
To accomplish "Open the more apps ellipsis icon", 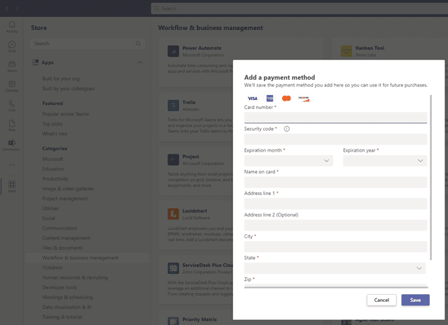I will click(x=12, y=165).
